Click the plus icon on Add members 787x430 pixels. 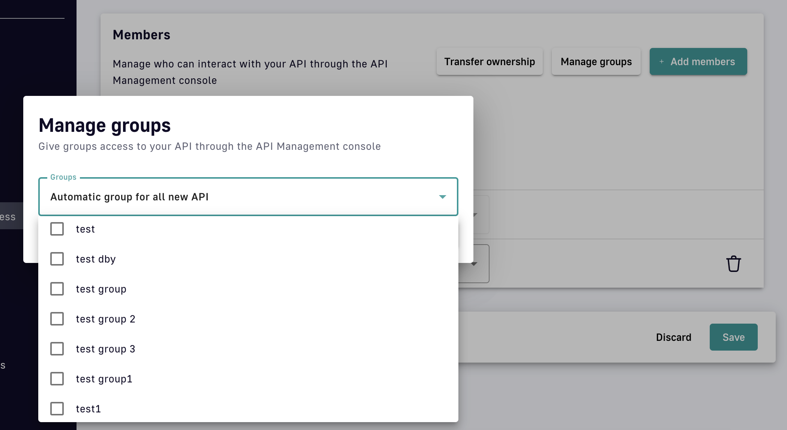(662, 61)
